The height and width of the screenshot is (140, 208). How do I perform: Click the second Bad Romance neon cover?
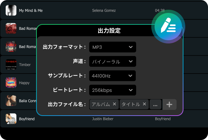[x=11, y=47]
